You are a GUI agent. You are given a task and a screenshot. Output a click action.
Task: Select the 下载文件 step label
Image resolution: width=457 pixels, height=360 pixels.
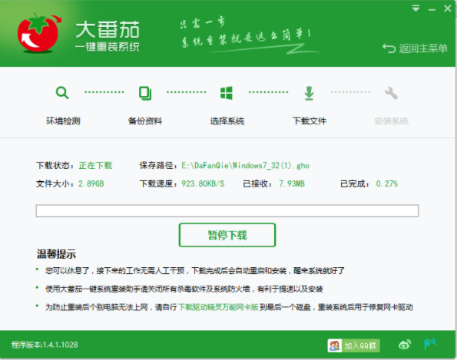click(x=310, y=121)
